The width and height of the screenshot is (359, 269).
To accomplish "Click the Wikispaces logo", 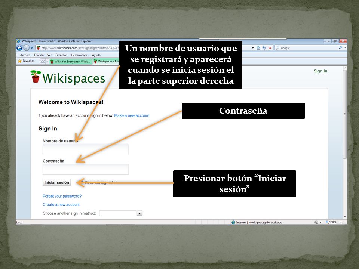I will pyautogui.click(x=68, y=77).
